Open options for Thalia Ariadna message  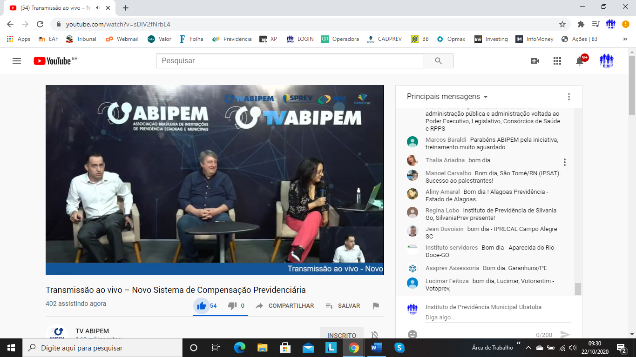pyautogui.click(x=565, y=162)
